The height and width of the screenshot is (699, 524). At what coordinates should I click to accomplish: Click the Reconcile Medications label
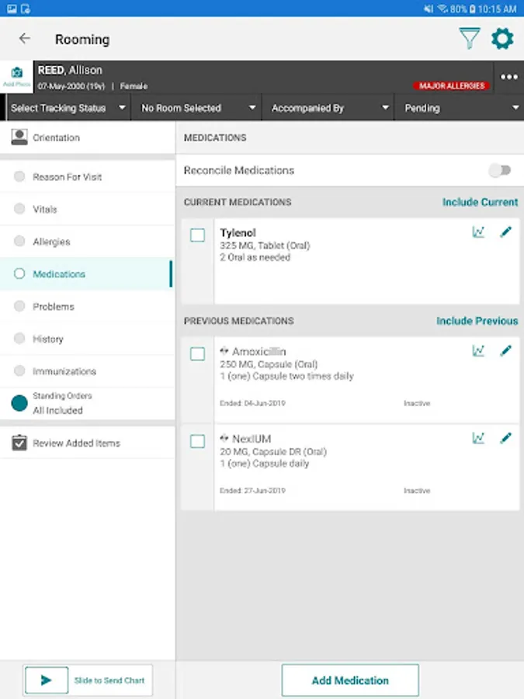point(239,170)
